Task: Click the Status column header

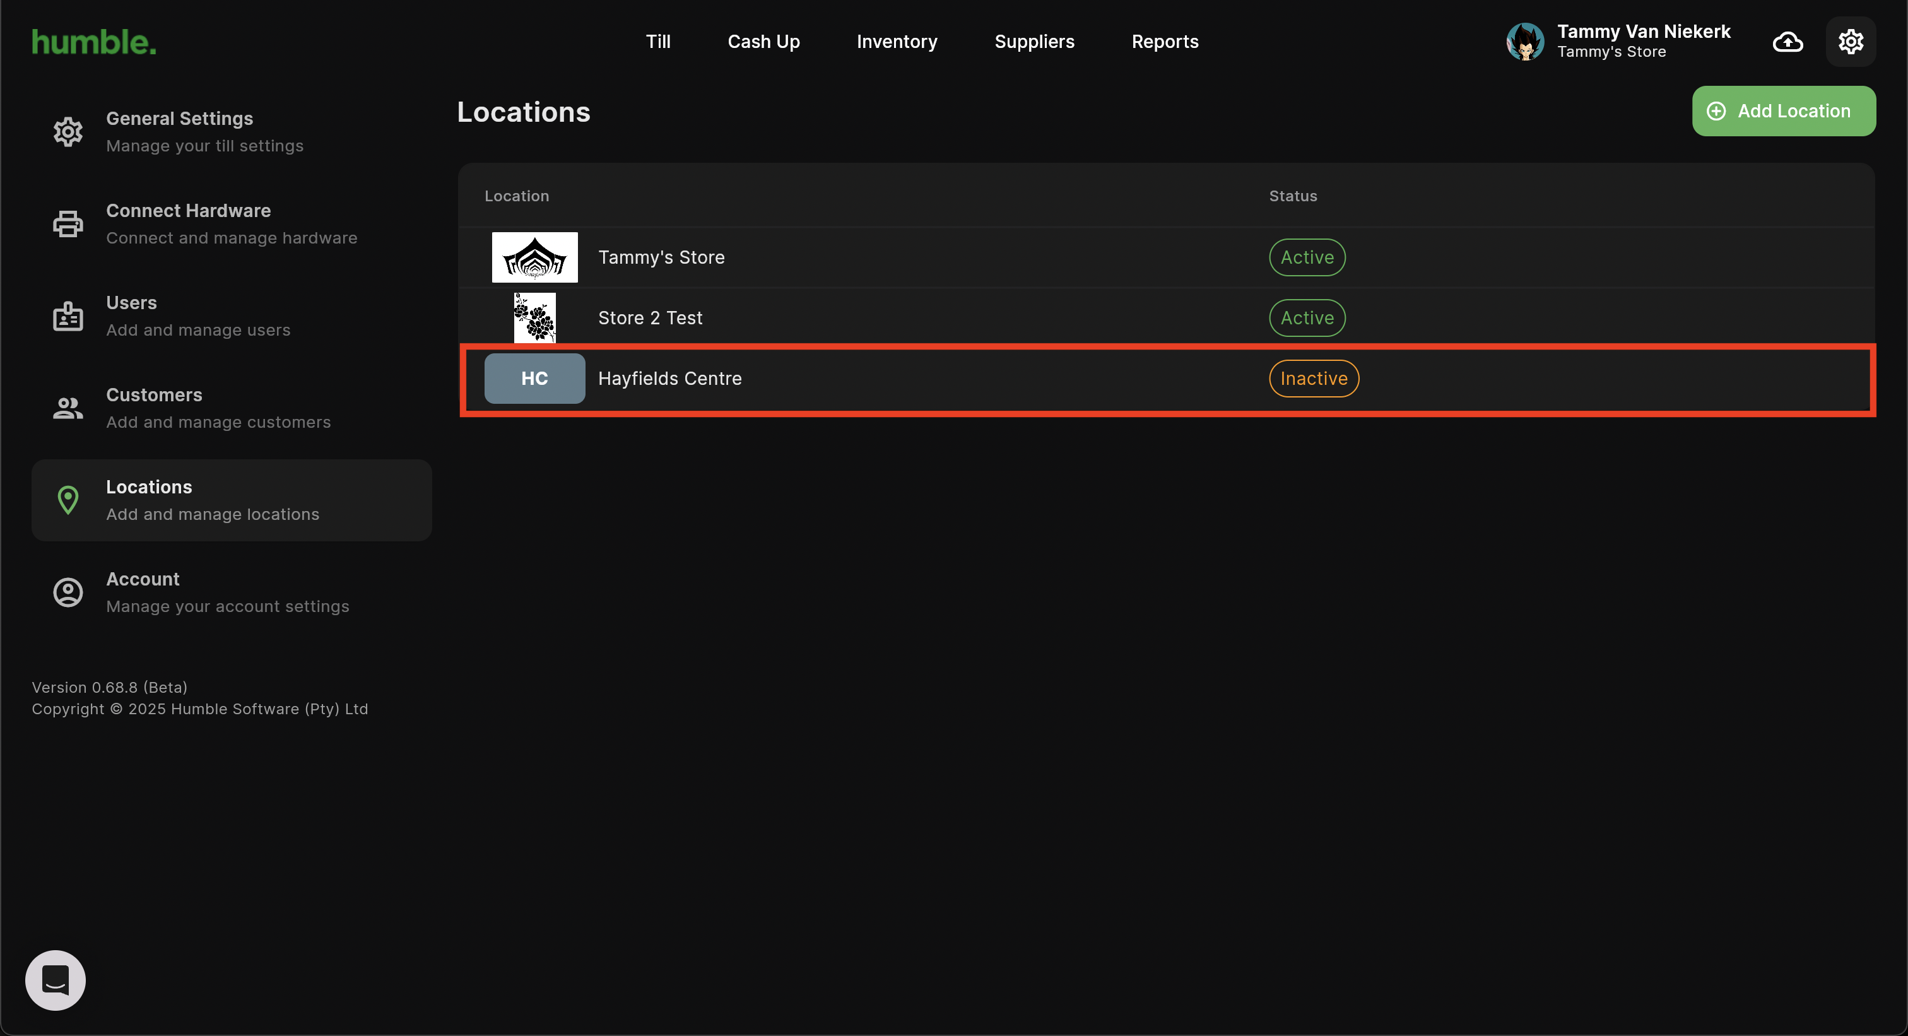Action: 1292,196
